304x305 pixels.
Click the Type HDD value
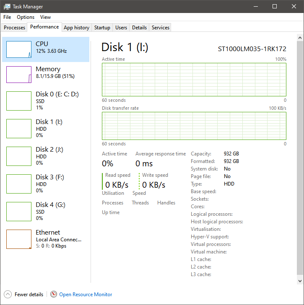pos(229,184)
